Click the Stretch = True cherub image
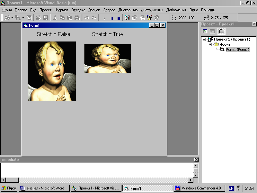The image size is (257, 193). [108, 58]
